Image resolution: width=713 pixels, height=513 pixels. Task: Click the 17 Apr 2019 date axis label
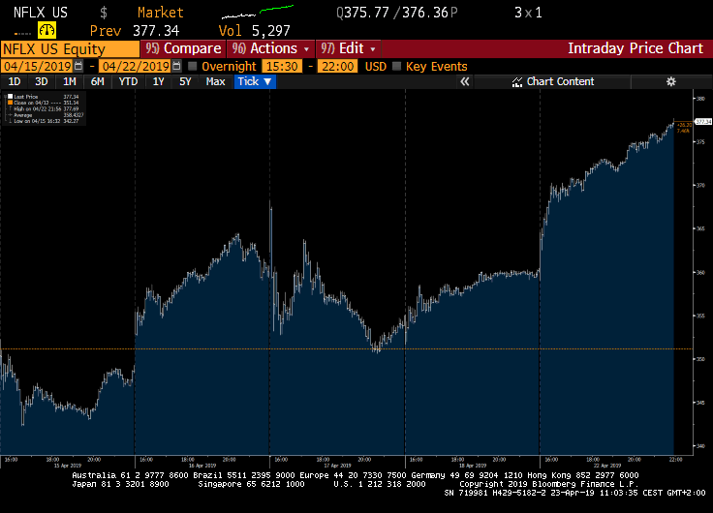tap(337, 466)
